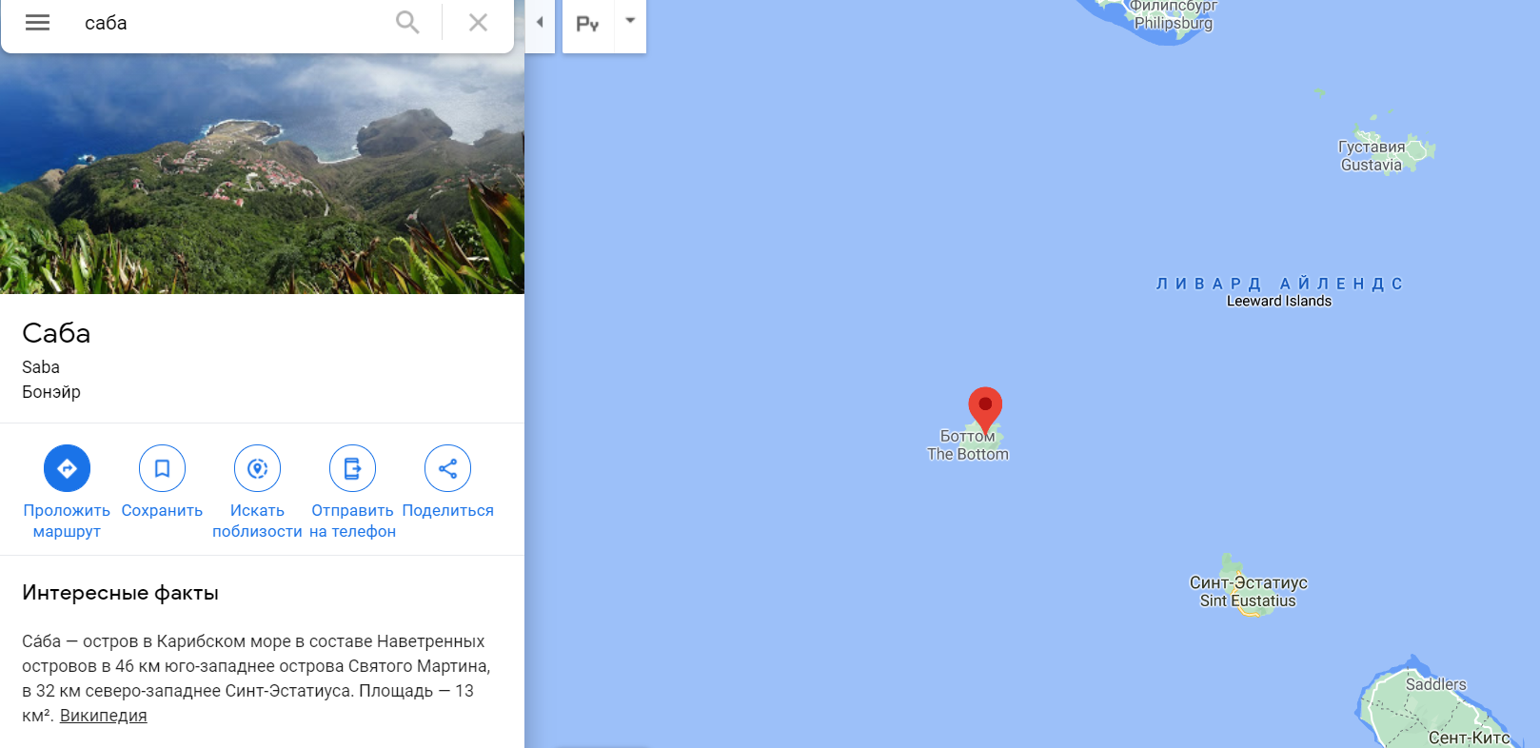Select the Gustavia map label
Screen dimensions: 1540x748
[x=1372, y=156]
